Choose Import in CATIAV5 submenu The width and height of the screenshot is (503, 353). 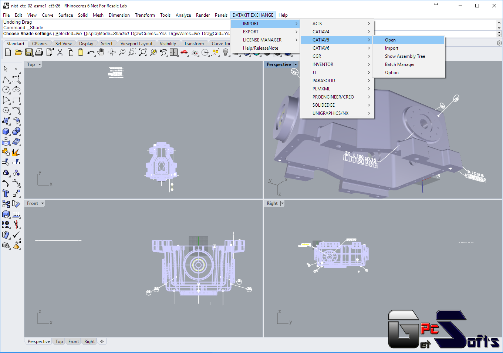(409, 48)
